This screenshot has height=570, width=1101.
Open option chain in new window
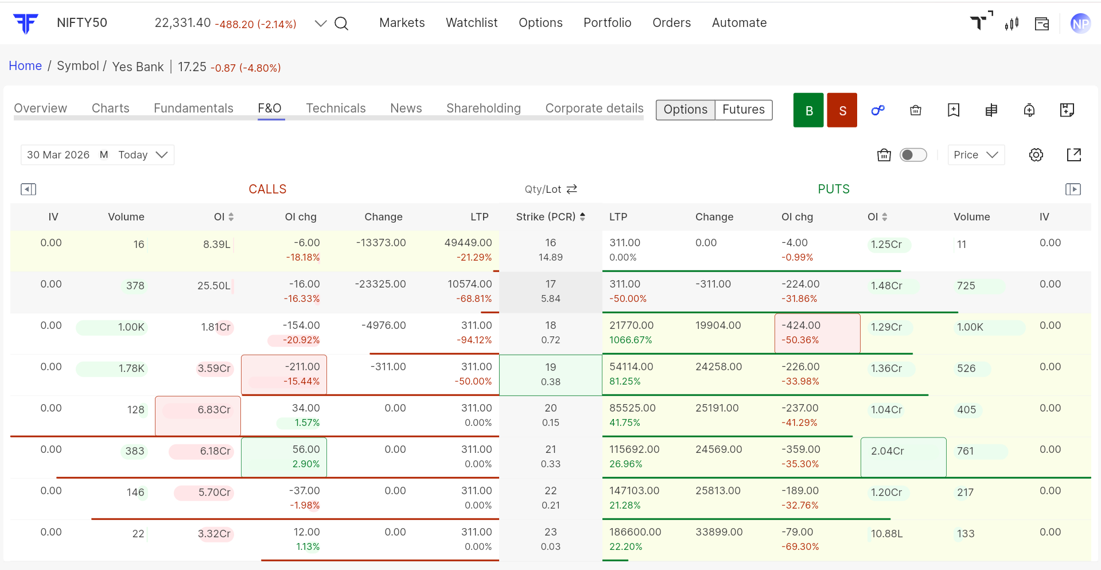click(1073, 155)
